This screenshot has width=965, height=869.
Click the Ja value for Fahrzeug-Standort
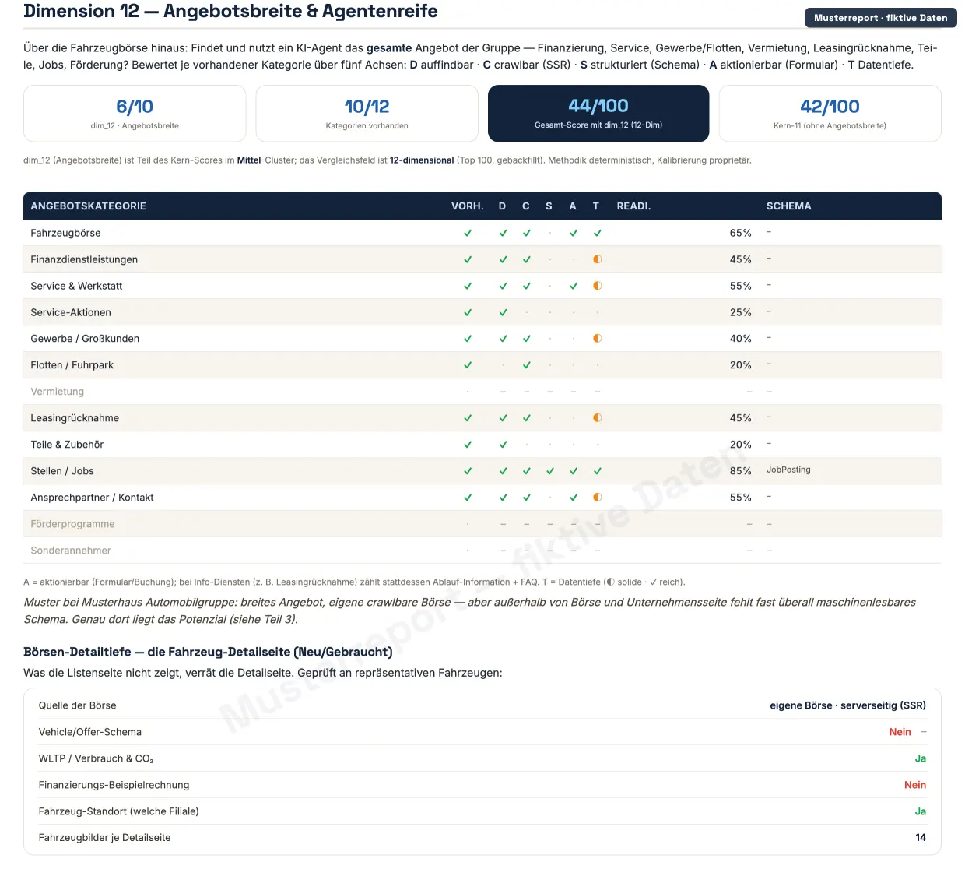[921, 811]
